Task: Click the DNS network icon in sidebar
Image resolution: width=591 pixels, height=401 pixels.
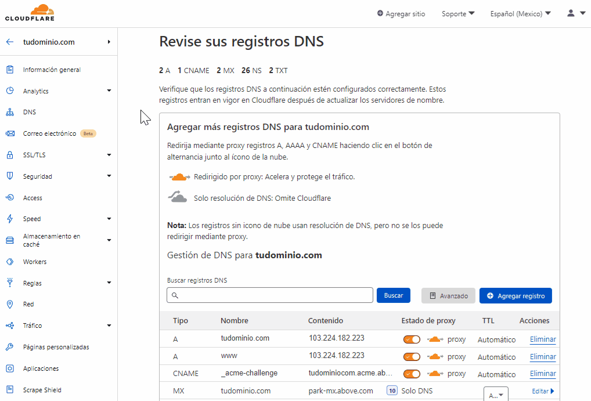Action: pos(10,112)
